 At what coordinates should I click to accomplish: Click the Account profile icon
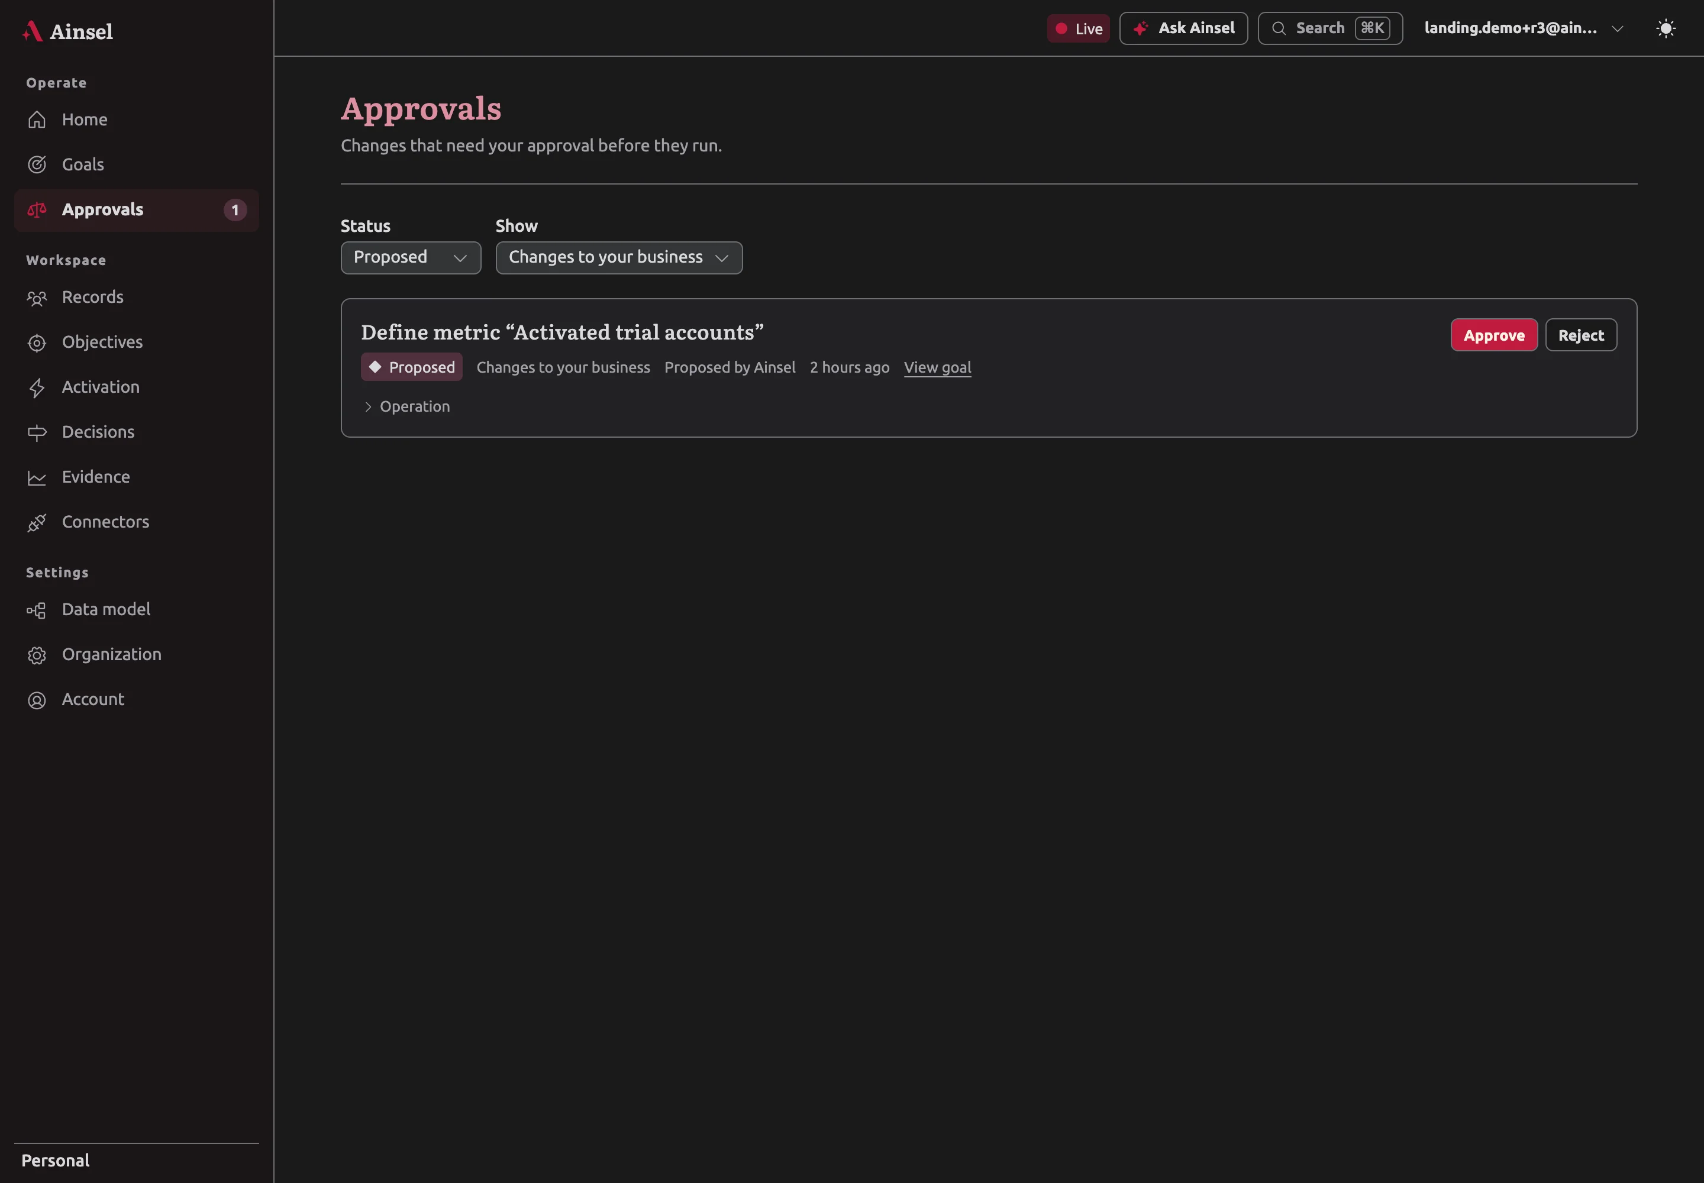[x=37, y=700]
